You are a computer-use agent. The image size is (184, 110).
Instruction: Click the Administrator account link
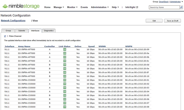pyautogui.click(x=175, y=2)
